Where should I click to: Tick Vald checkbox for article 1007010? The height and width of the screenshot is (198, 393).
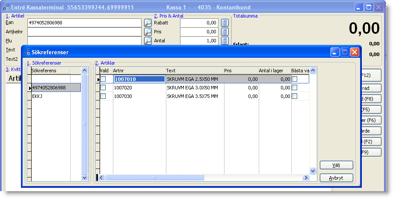coord(103,79)
